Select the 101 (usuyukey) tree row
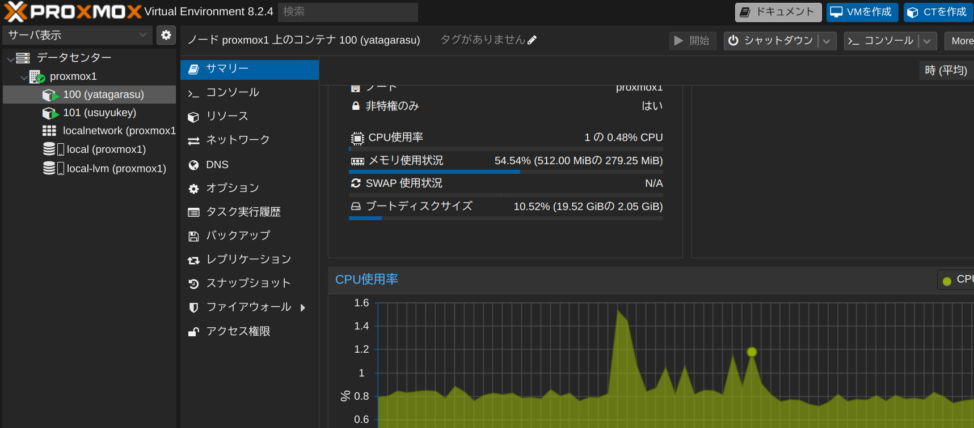The image size is (974, 428). pos(90,113)
